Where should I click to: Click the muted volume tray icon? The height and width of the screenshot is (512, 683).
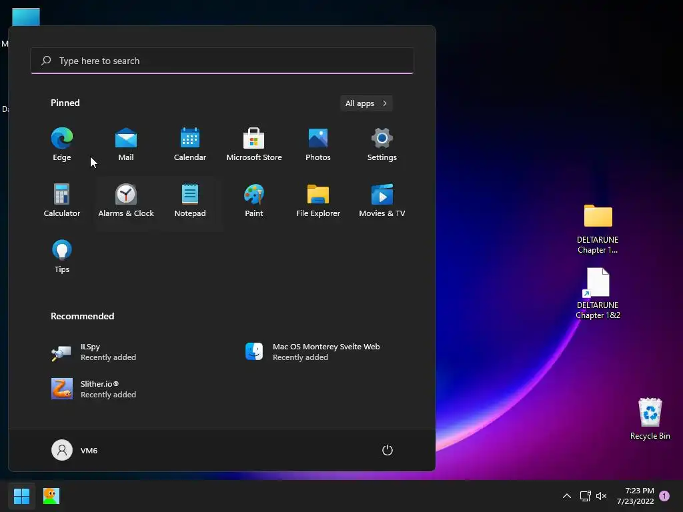pyautogui.click(x=602, y=496)
